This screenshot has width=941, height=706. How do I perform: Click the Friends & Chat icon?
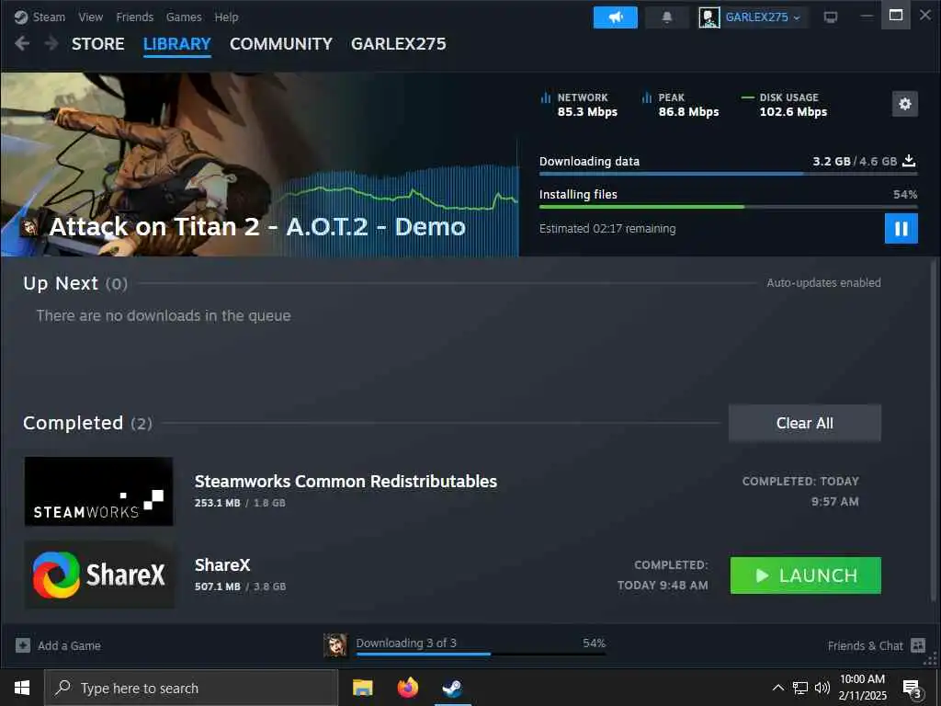coord(918,645)
